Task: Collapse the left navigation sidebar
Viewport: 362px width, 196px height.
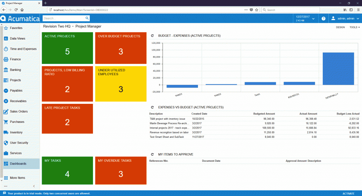Action: 34,186
